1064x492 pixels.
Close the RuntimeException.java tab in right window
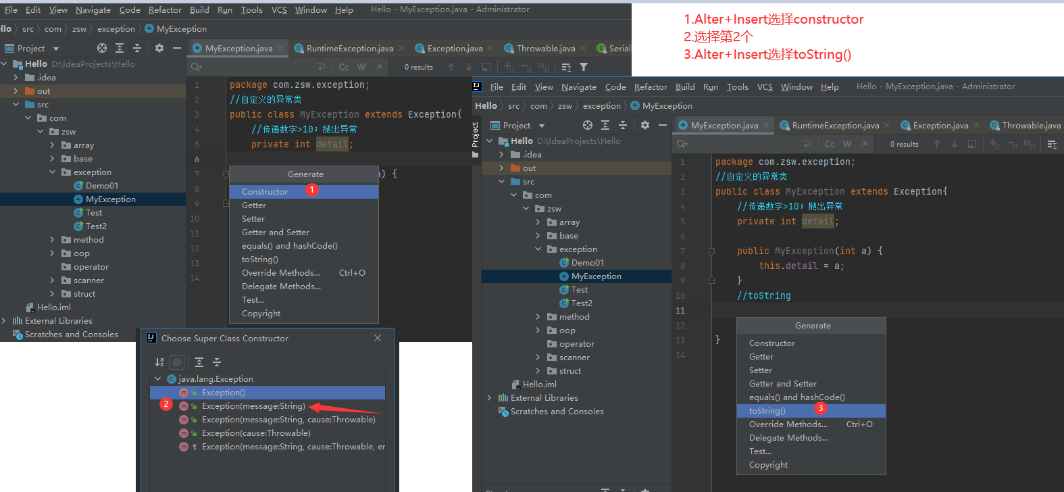click(x=887, y=125)
